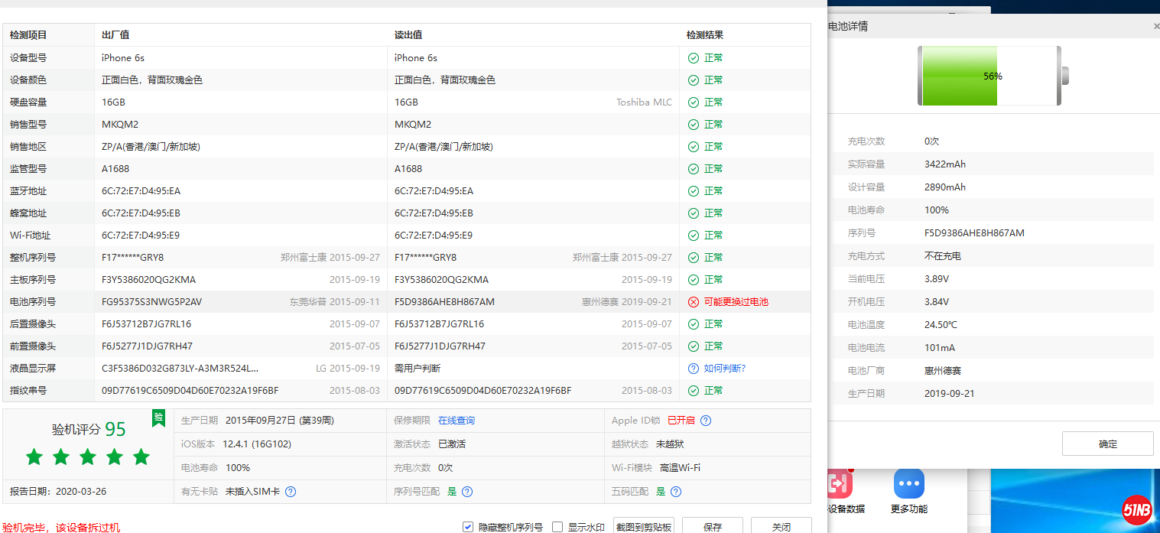Click the 关闭 button
Image resolution: width=1160 pixels, height=533 pixels.
(x=781, y=526)
